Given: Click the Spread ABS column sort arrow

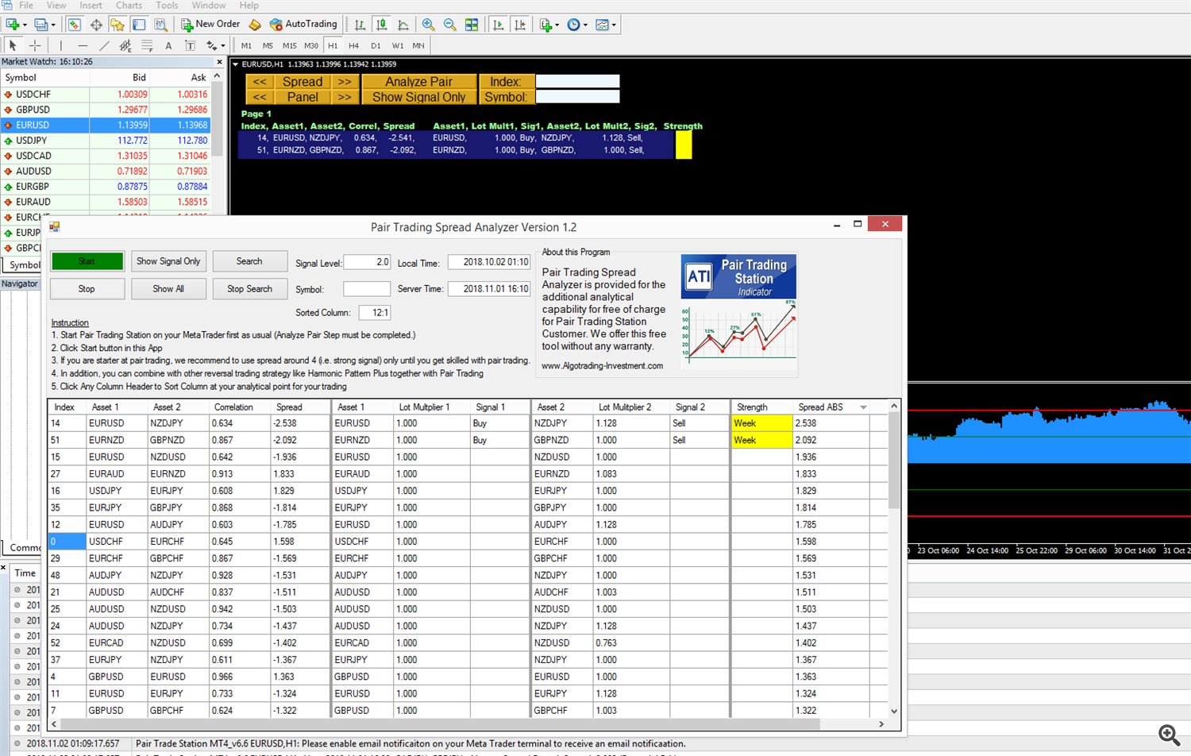Looking at the screenshot, I should [x=863, y=407].
